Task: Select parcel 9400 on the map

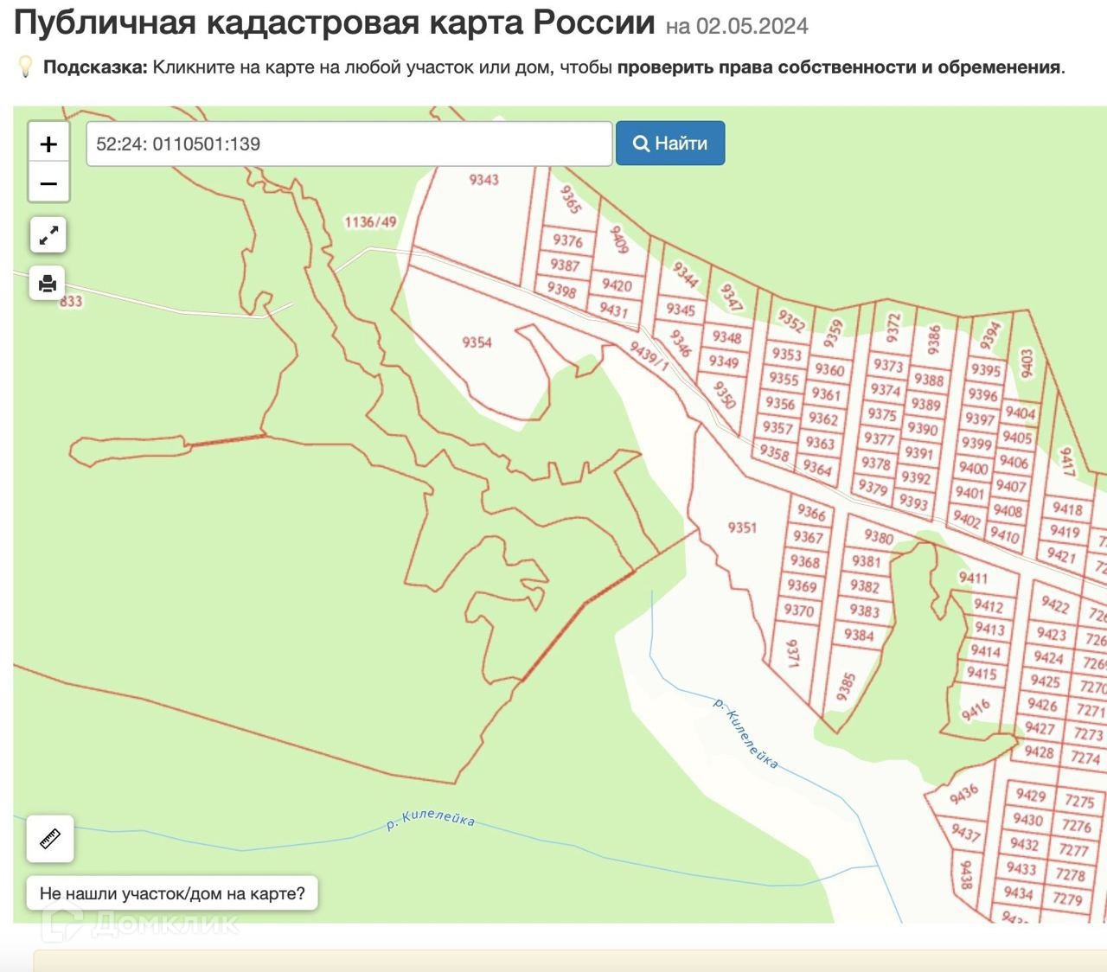Action: click(x=973, y=468)
